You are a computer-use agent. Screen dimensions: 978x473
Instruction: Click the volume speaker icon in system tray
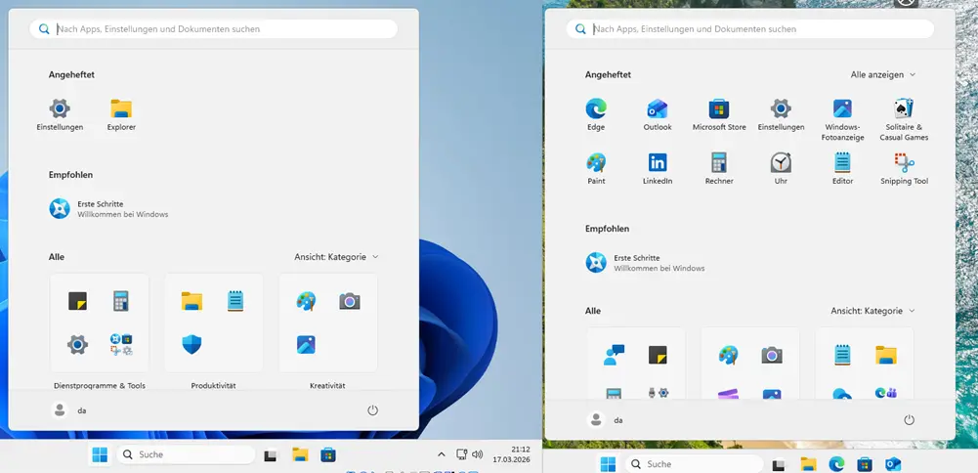pos(478,454)
